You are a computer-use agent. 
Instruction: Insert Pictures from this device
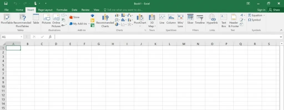[46, 19]
